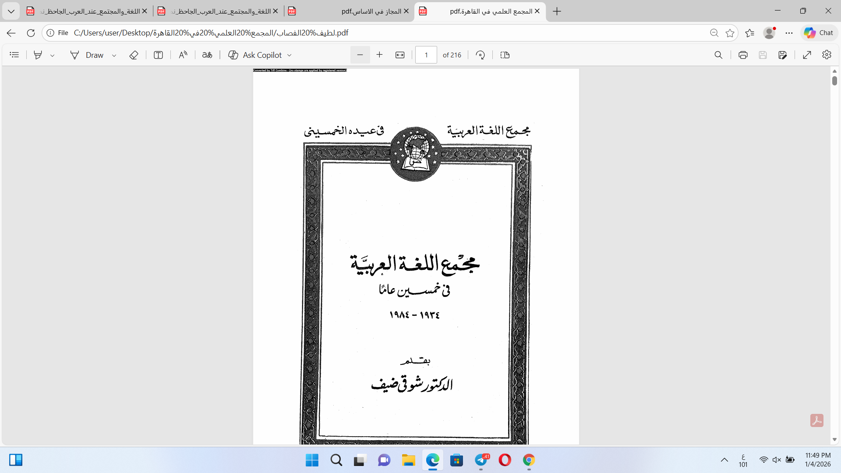The width and height of the screenshot is (841, 473).
Task: Switch to first اللغة والمجتمع عند العرب tab
Action: click(87, 11)
